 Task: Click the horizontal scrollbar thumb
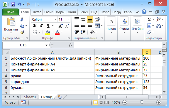(127, 97)
